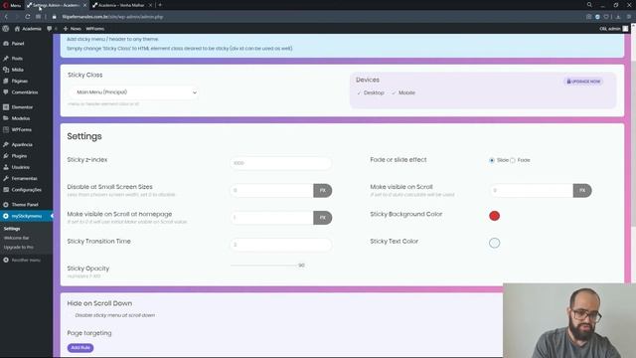
Task: Click the address bar padlock icon
Action: (54, 17)
